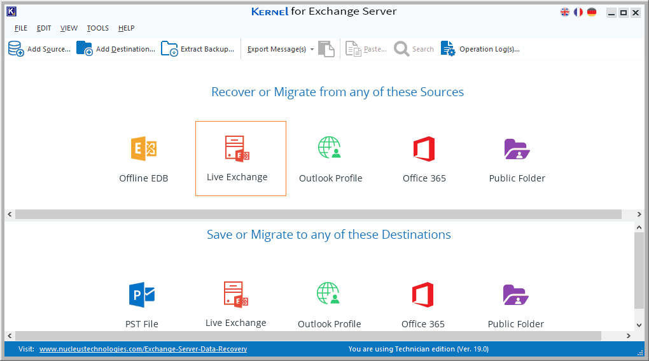Viewport: 649px width, 361px height.
Task: Click the Technician edition version text
Action: (419, 349)
